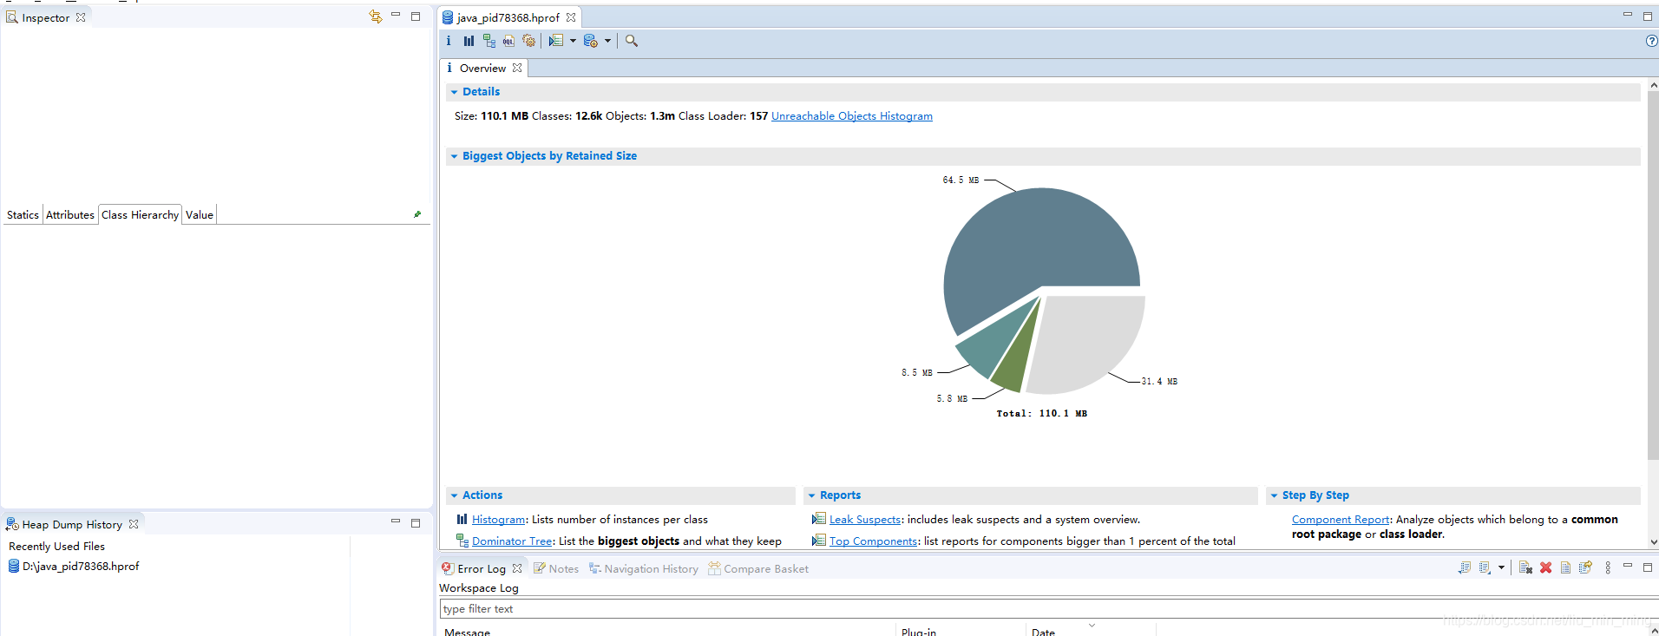Image resolution: width=1659 pixels, height=636 pixels.
Task: Switch to the Notes tab
Action: [556, 568]
